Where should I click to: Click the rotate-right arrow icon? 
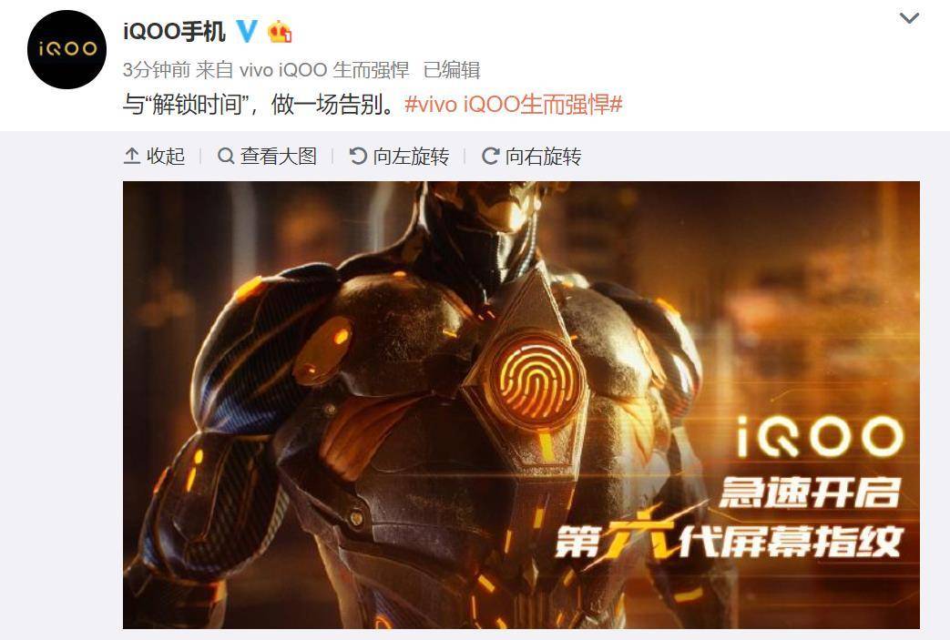[490, 157]
